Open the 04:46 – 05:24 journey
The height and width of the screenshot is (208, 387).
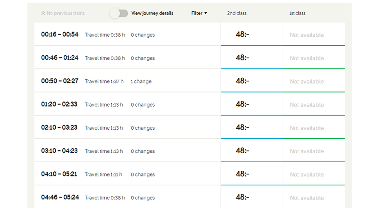pyautogui.click(x=60, y=197)
